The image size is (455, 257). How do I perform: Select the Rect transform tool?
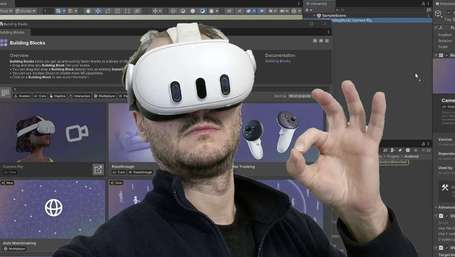click(x=127, y=11)
